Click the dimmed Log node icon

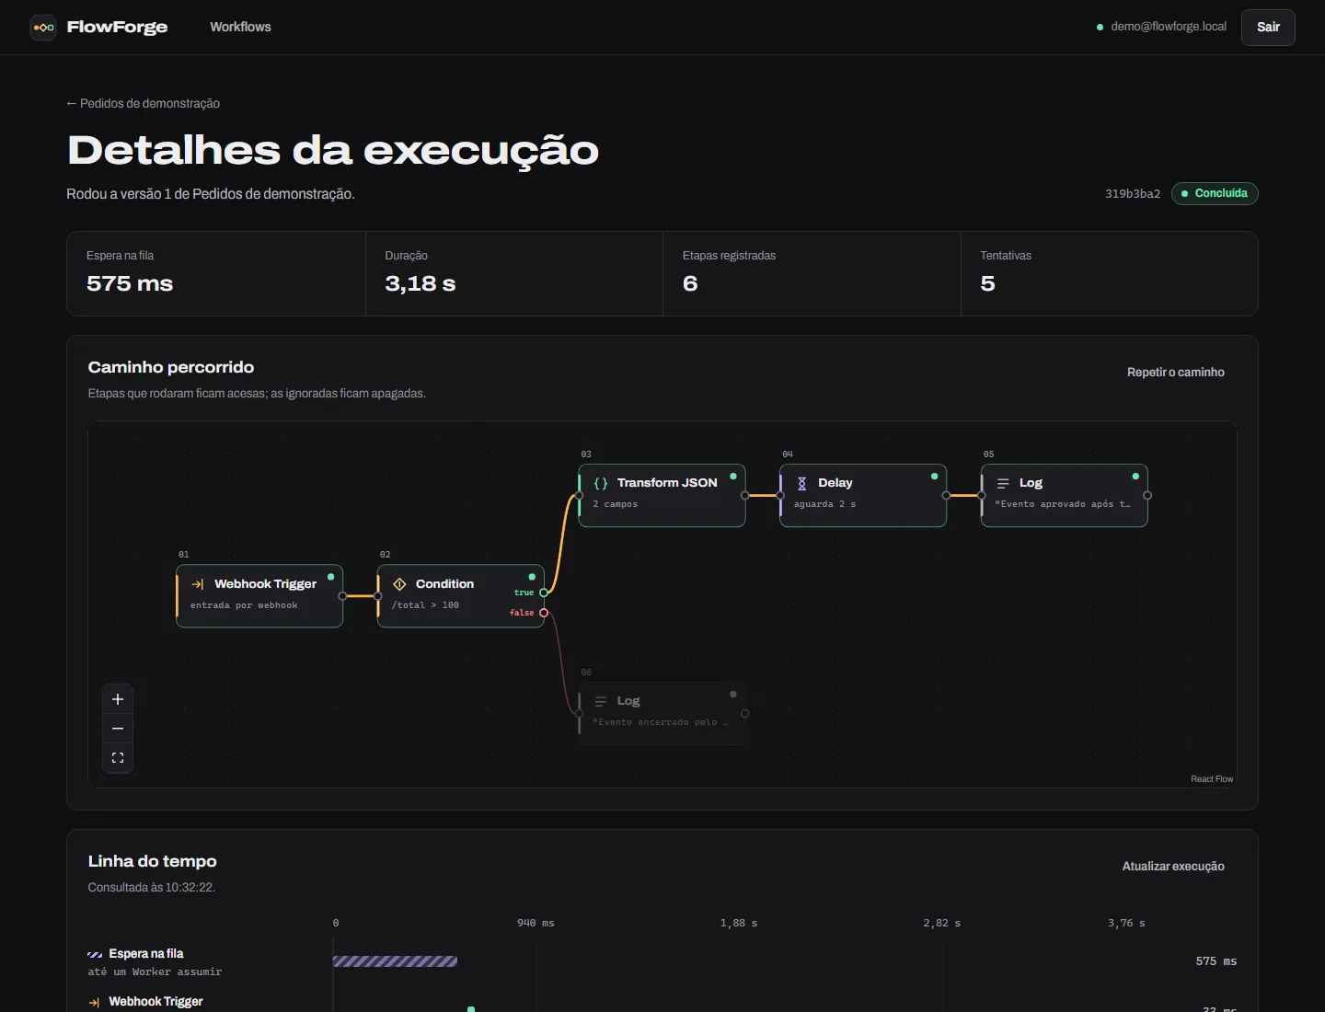pyautogui.click(x=601, y=701)
